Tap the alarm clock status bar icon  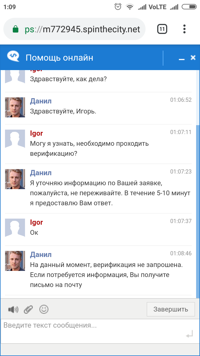click(118, 7)
